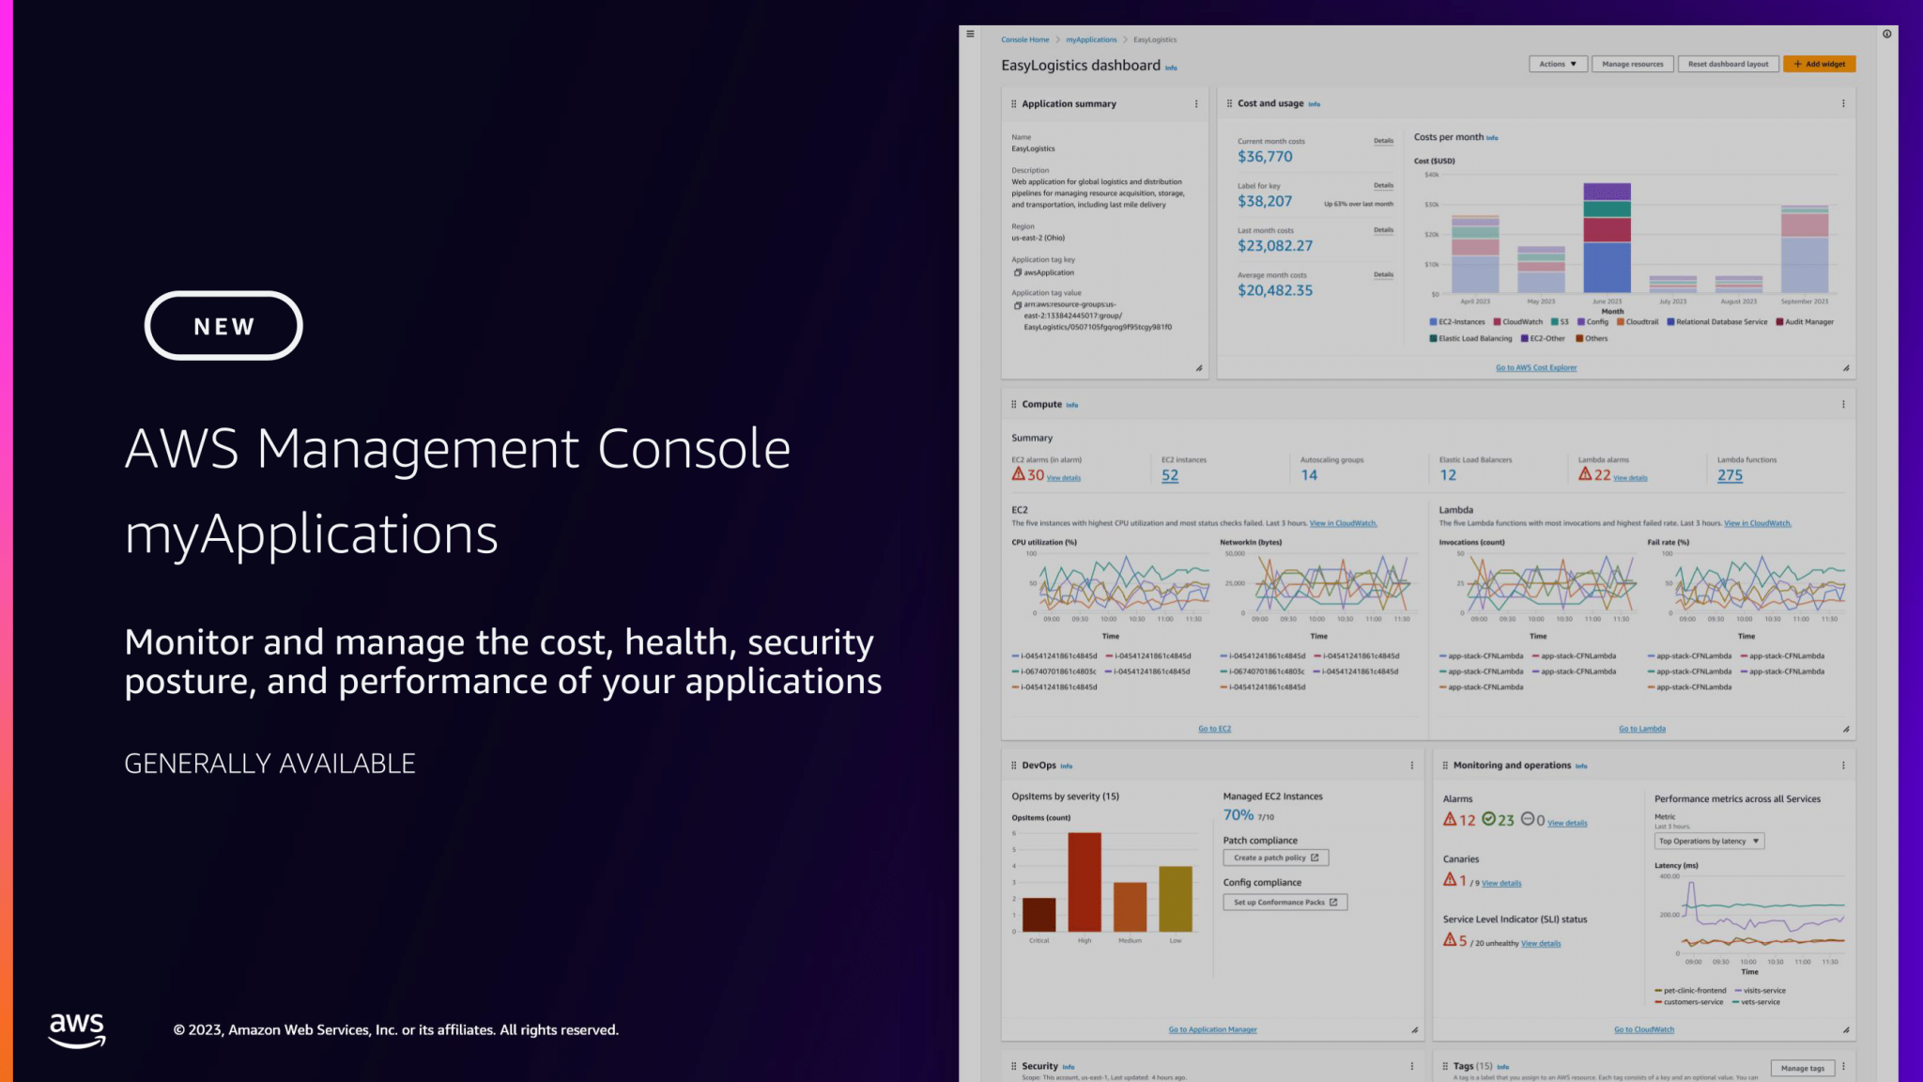Click EC2-Instances legend color swatch

[1433, 322]
